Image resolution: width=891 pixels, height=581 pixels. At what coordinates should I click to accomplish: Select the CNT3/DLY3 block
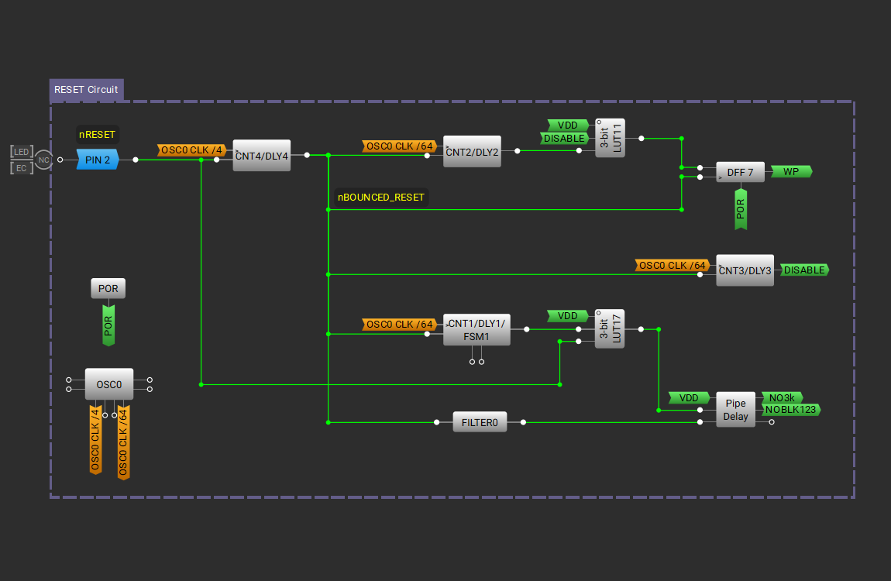(745, 270)
